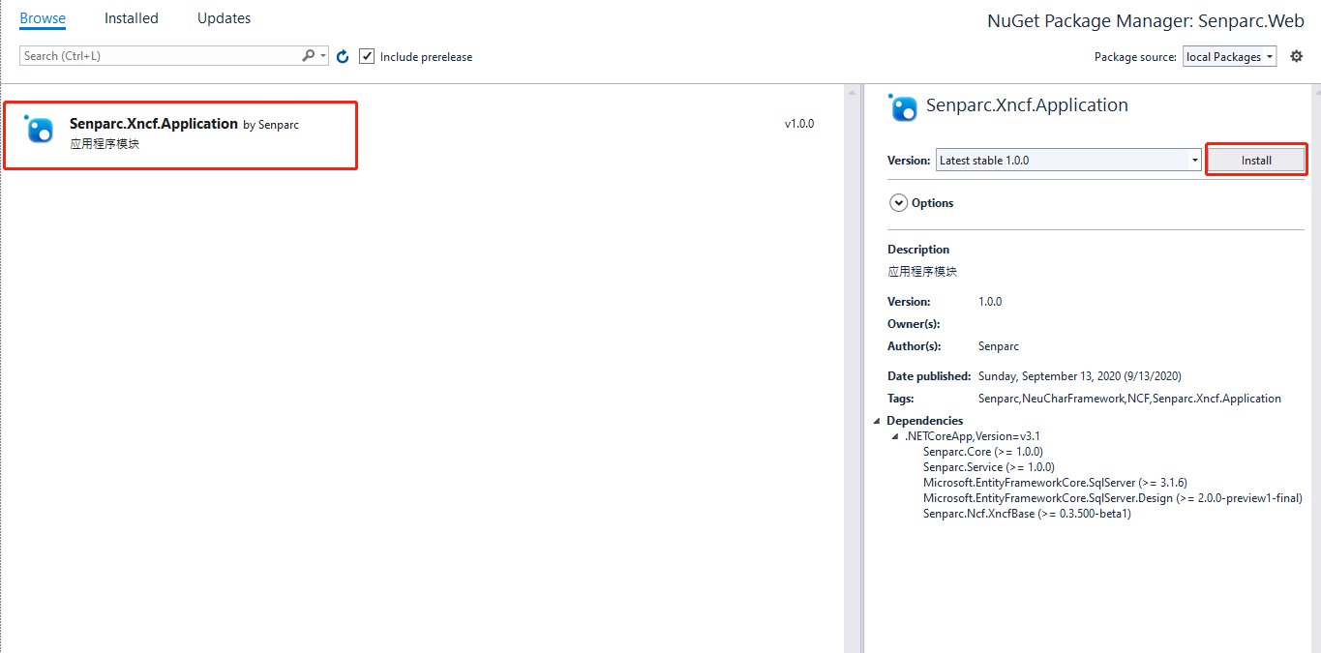
Task: Focus the package search box
Action: (x=161, y=56)
